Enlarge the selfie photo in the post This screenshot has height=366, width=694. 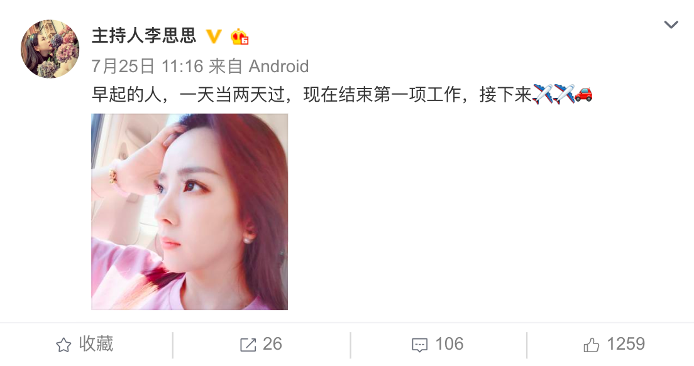click(189, 212)
